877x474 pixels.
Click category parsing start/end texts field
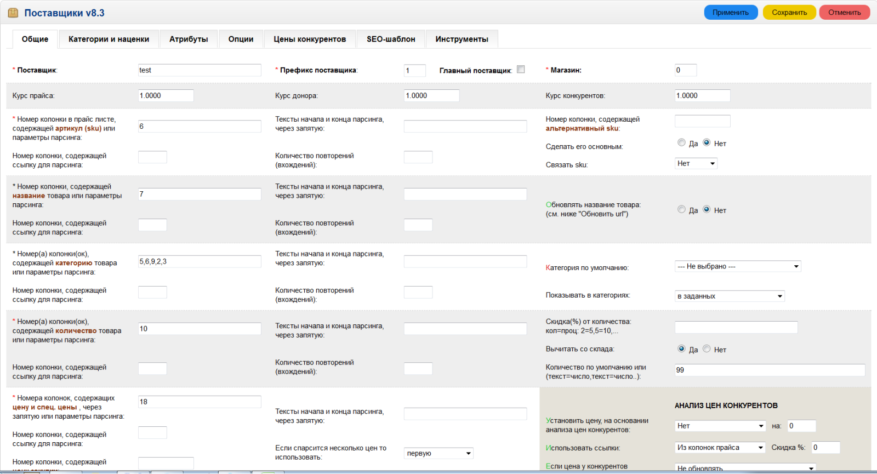click(x=465, y=261)
